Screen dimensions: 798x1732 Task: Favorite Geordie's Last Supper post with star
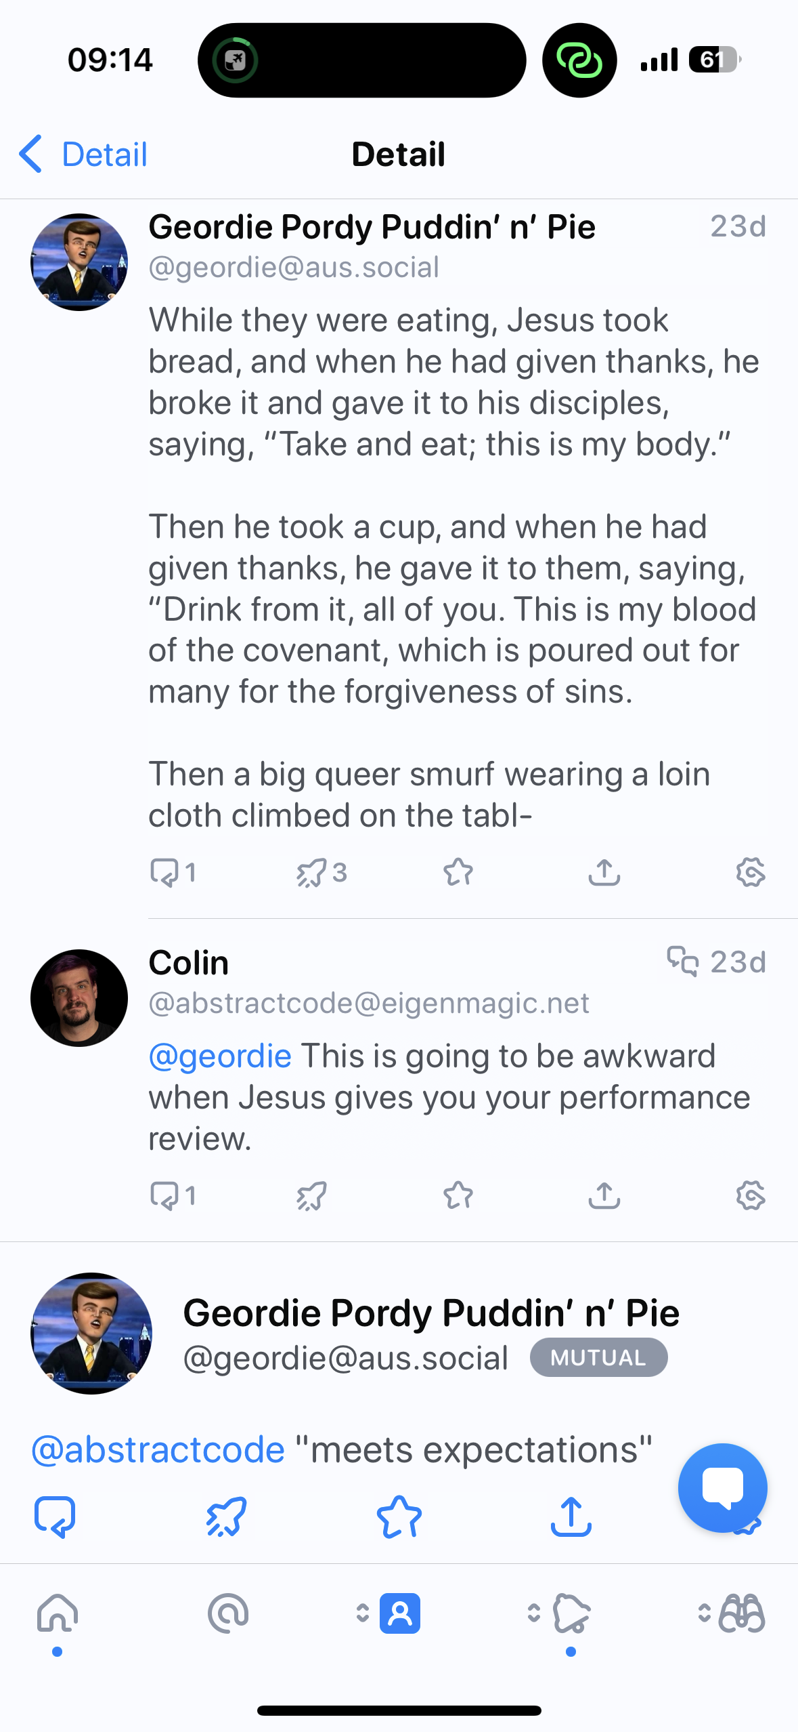458,872
